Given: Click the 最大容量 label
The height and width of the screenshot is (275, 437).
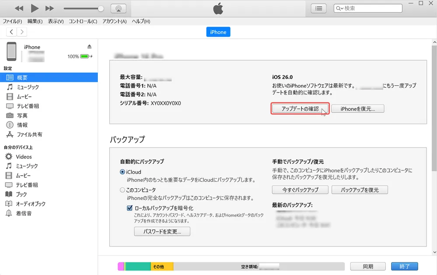Looking at the screenshot, I should click(x=131, y=77).
